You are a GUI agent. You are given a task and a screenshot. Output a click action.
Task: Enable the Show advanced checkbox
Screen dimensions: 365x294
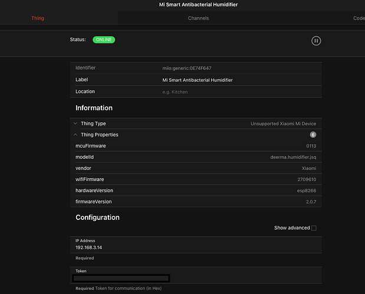point(314,228)
